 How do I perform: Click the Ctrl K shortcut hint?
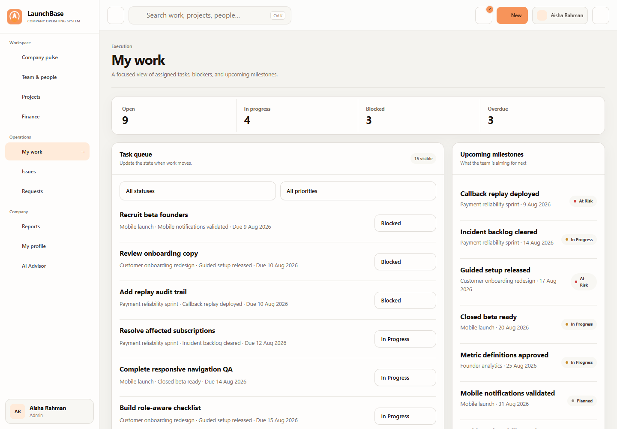pyautogui.click(x=278, y=15)
